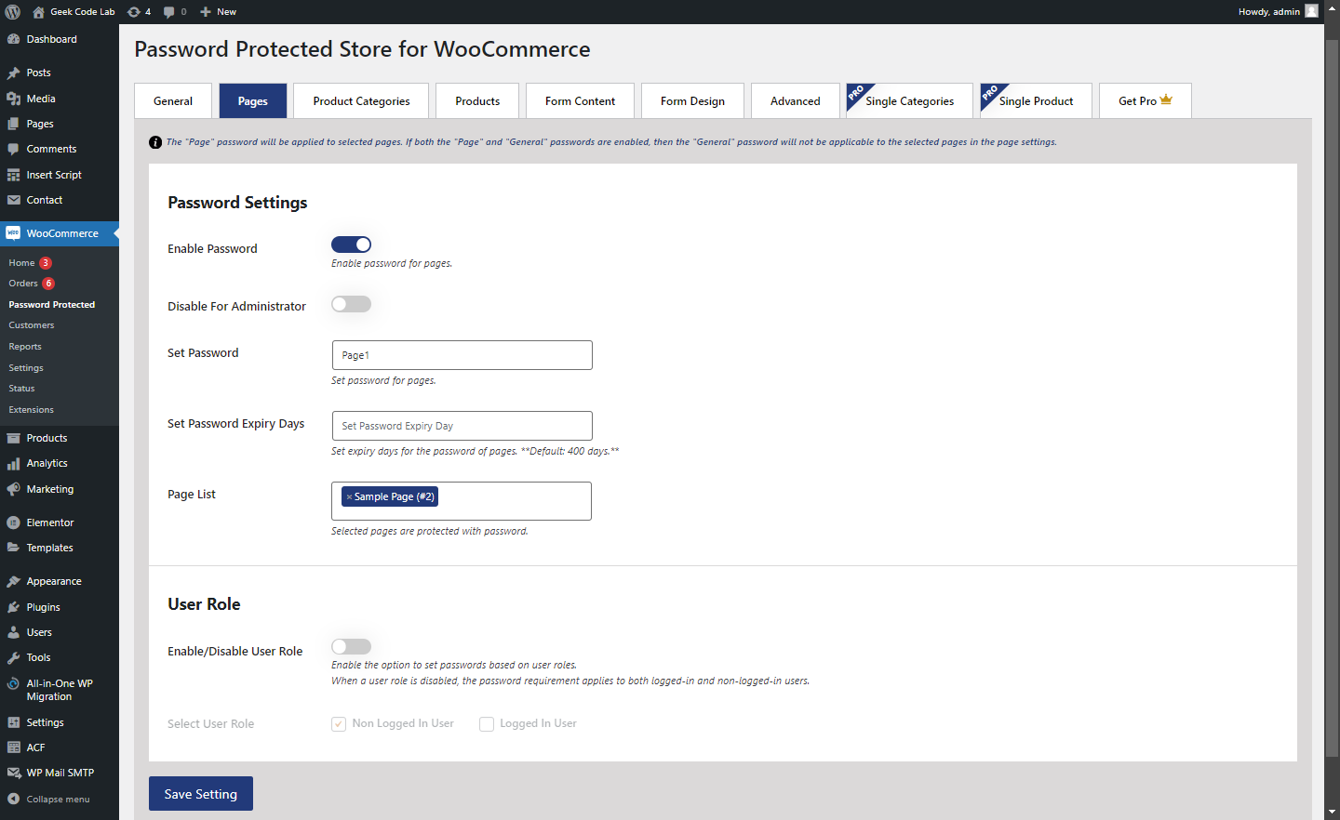The height and width of the screenshot is (820, 1340).
Task: Click the WordPress logo icon in admin bar
Action: click(x=13, y=12)
